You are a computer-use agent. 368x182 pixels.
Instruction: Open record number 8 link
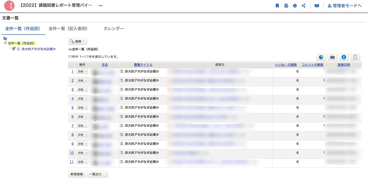click(72, 135)
